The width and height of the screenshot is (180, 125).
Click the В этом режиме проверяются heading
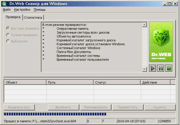(x=64, y=25)
